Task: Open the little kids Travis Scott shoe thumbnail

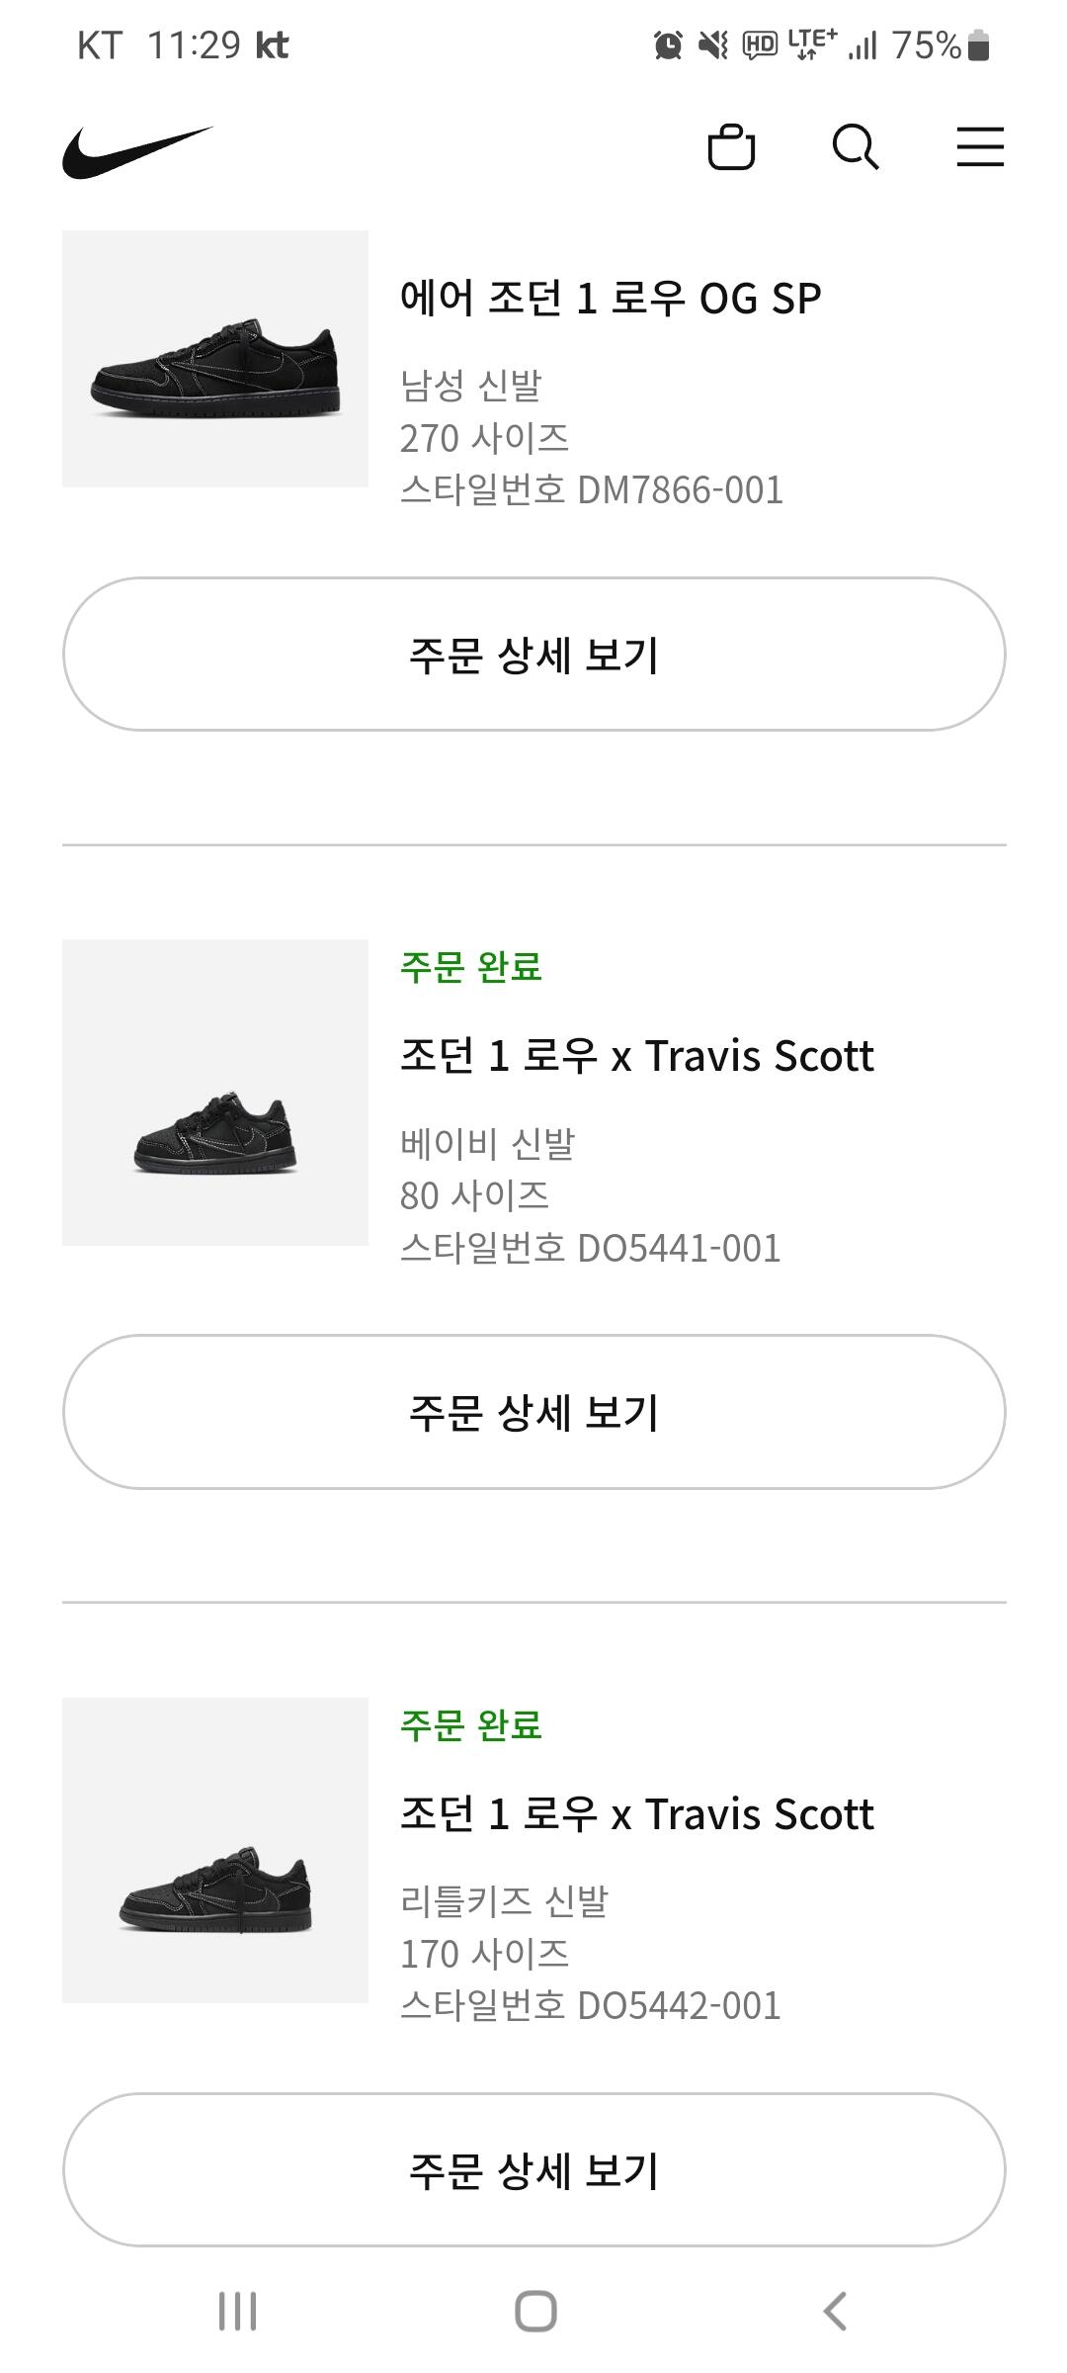Action: coord(215,1850)
